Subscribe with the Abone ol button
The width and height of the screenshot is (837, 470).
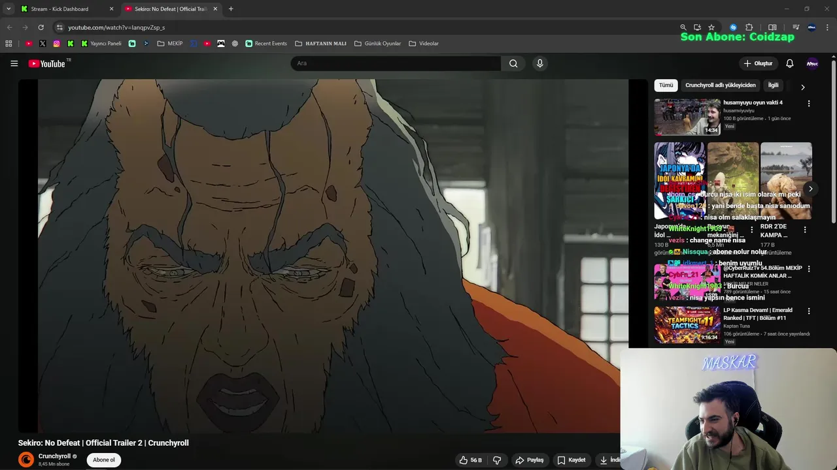[103, 460]
